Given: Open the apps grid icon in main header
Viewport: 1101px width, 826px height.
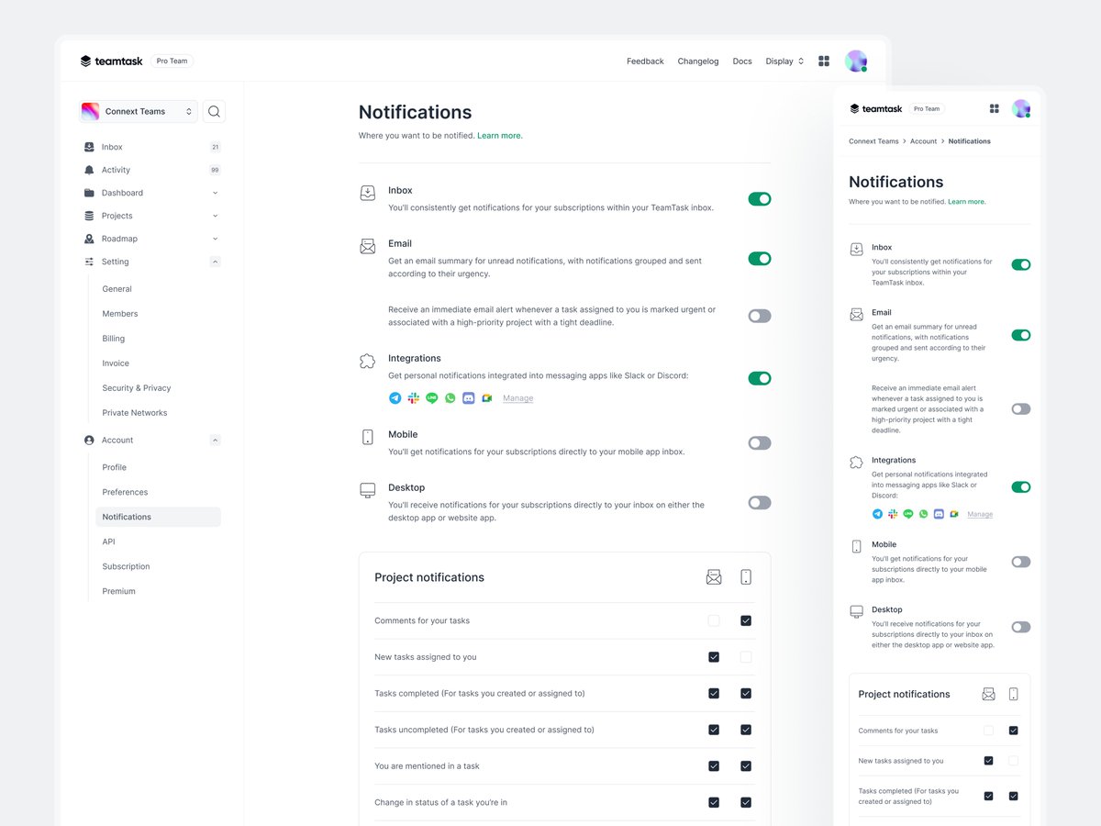Looking at the screenshot, I should click(824, 61).
